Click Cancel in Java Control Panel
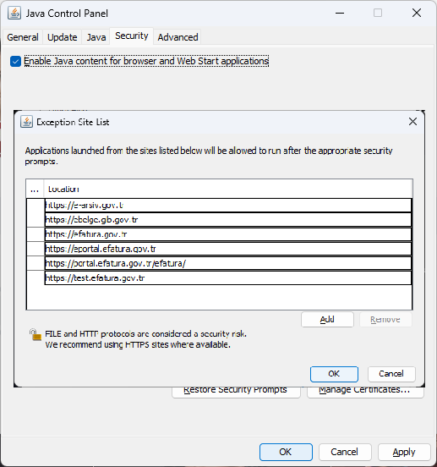 345,452
